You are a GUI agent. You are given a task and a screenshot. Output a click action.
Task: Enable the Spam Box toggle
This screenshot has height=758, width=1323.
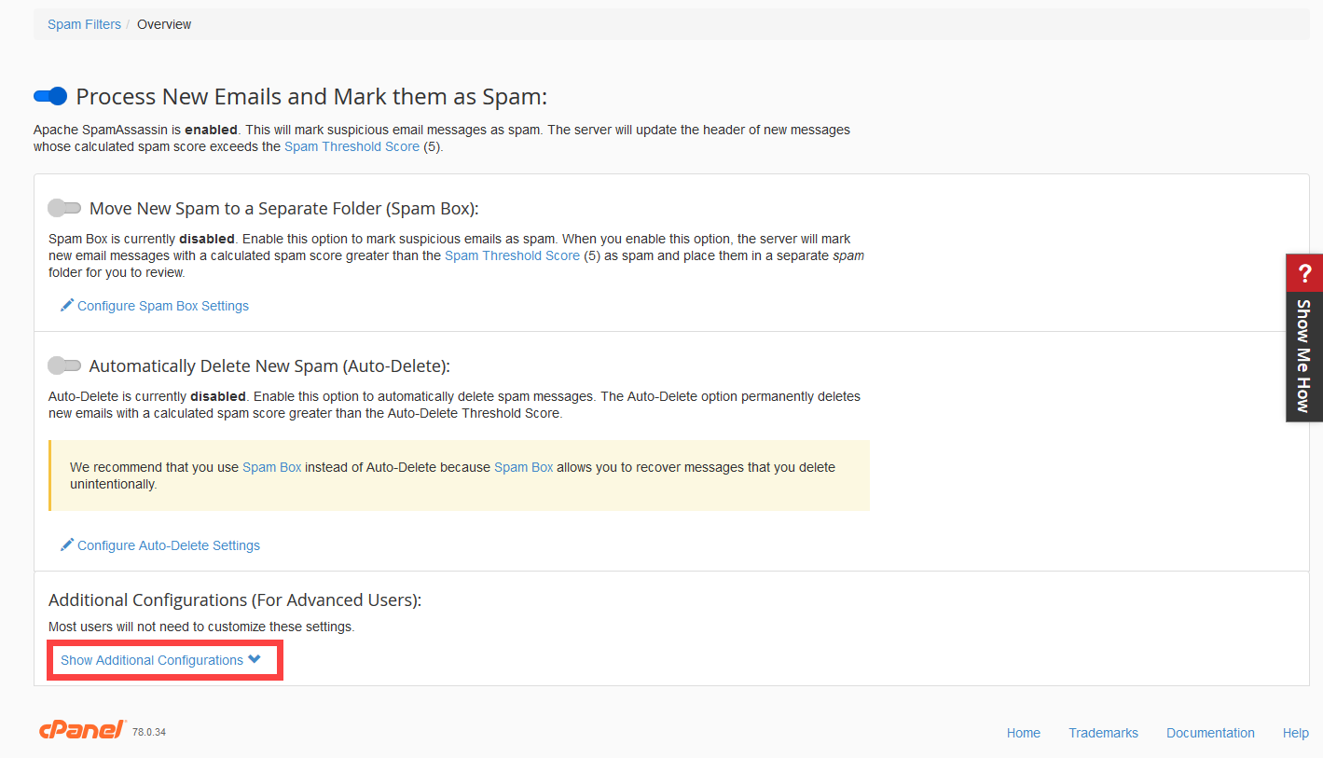tap(64, 208)
